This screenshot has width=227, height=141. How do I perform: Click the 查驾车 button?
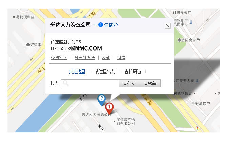click(150, 83)
